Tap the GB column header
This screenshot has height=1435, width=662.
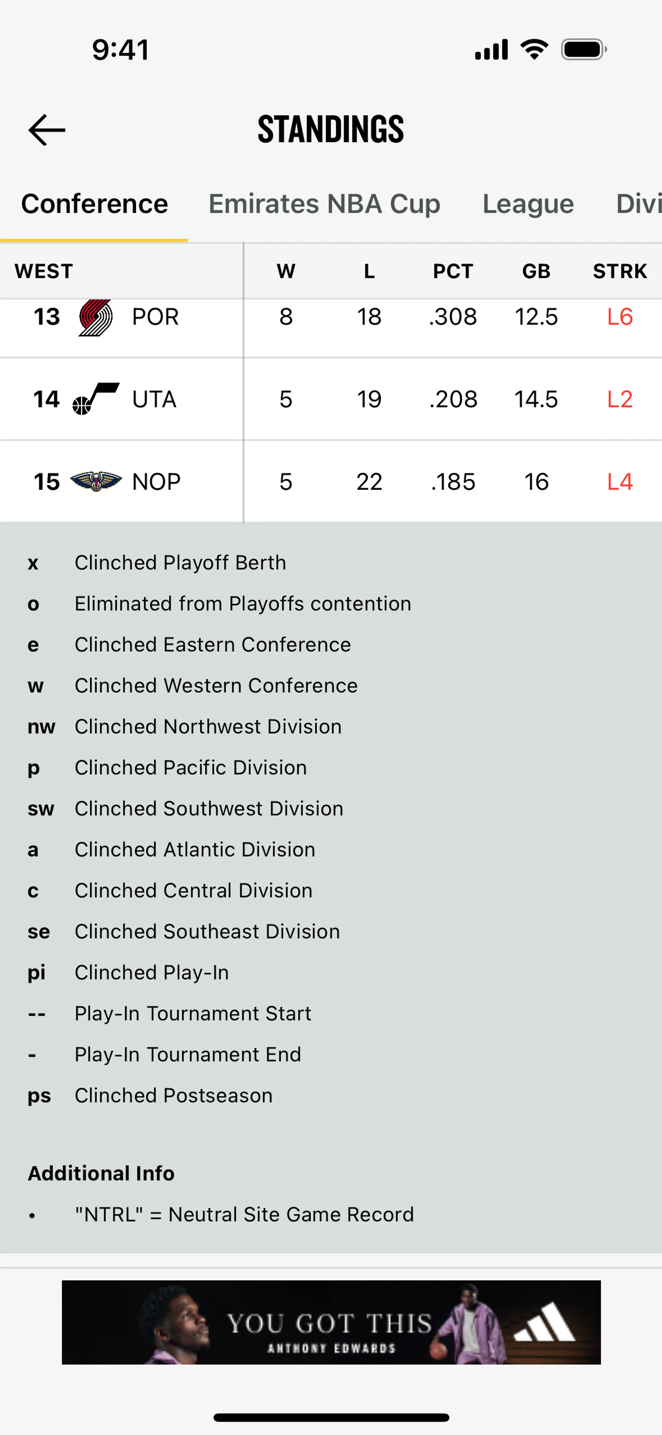point(536,271)
